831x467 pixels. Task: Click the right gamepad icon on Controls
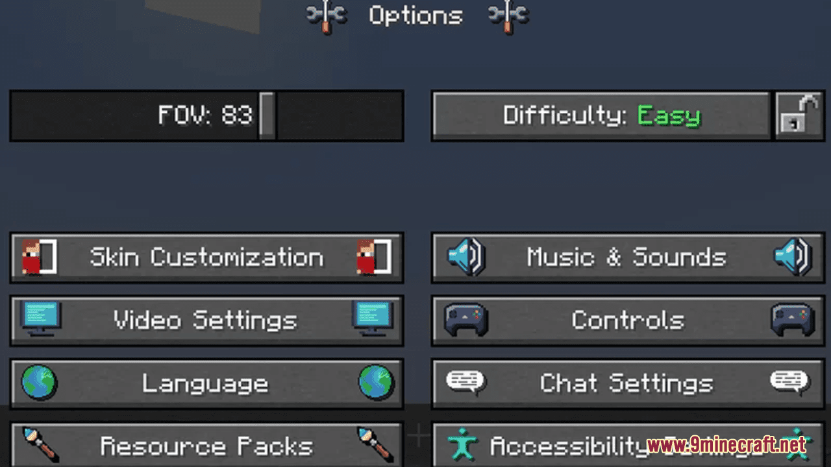click(792, 320)
